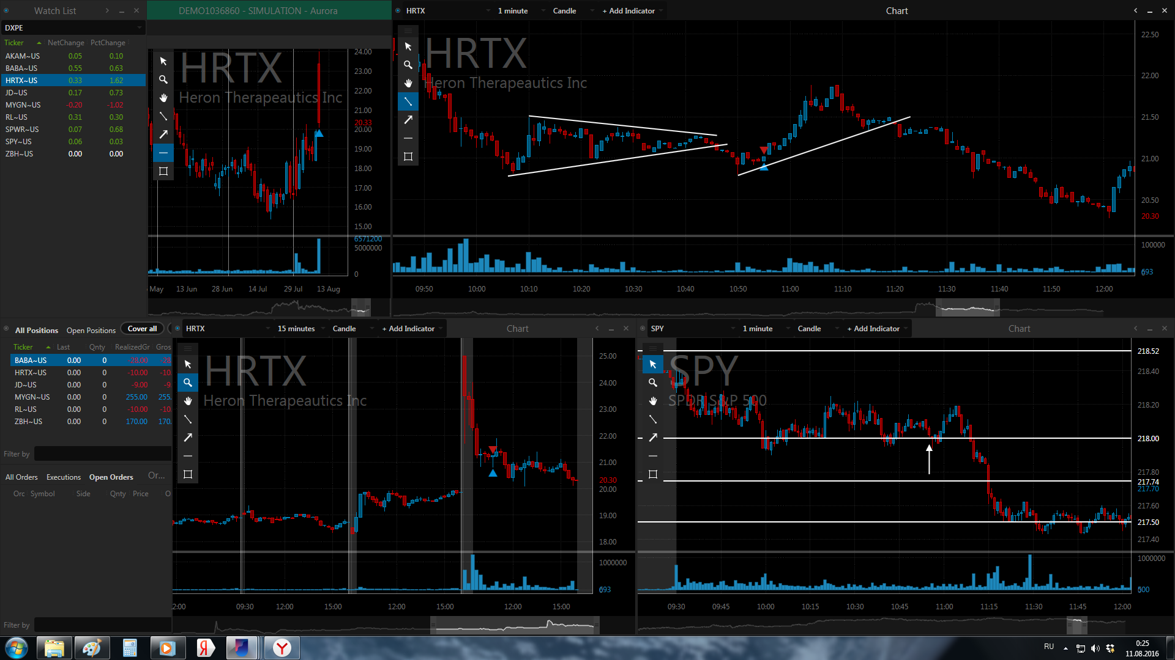
Task: Select zoom tool on HRTX 1 minute chart
Action: [x=408, y=65]
